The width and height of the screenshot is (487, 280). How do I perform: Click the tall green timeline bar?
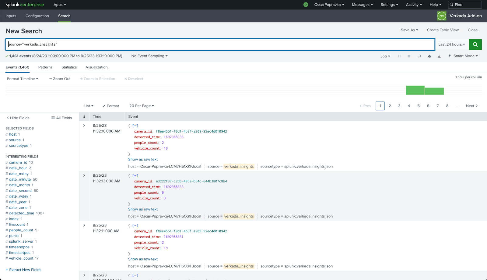point(415,90)
